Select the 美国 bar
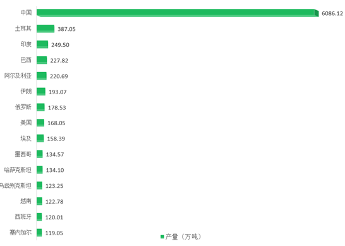Image resolution: width=345 pixels, height=246 pixels. click(x=40, y=123)
